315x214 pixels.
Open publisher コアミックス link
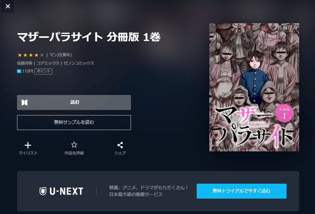(48, 63)
